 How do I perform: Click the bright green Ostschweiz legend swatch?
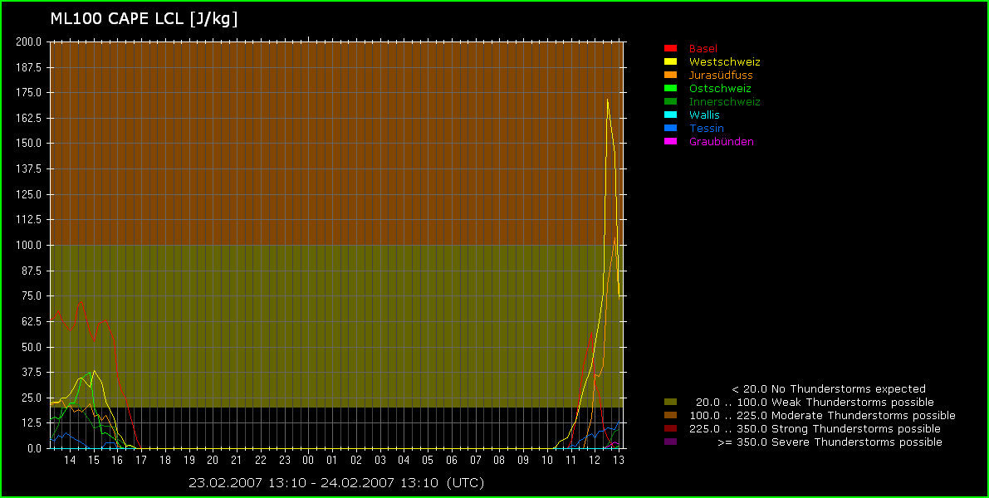click(671, 89)
